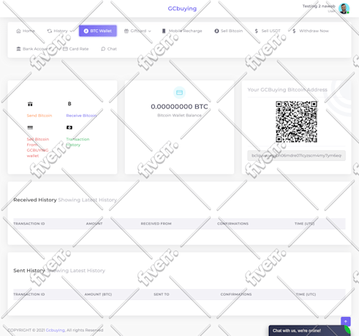The width and height of the screenshot is (359, 336).
Task: Click the history refresh icon
Action: 50,31
